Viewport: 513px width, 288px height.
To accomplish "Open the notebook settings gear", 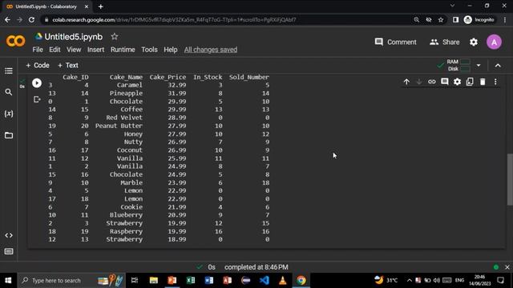I will coord(474,42).
